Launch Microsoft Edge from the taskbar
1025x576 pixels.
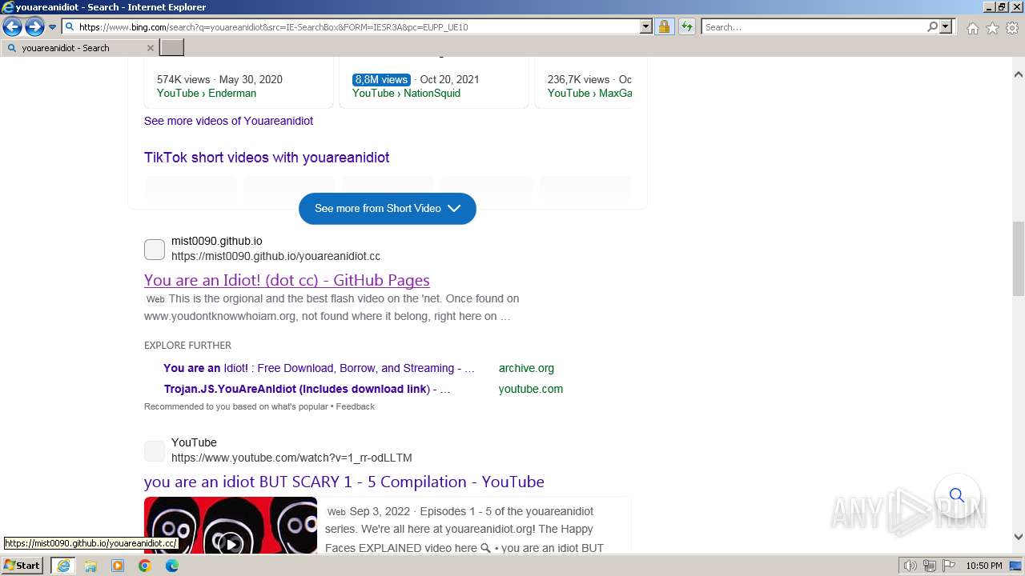click(x=172, y=566)
